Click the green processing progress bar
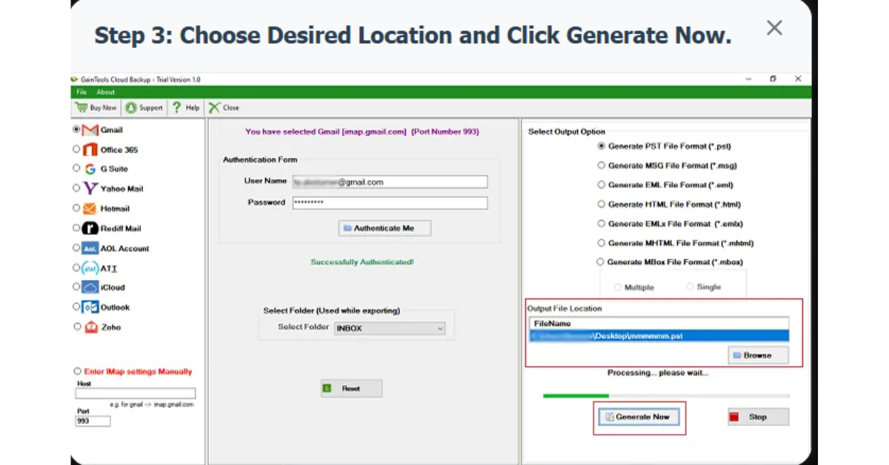Image resolution: width=889 pixels, height=465 pixels. click(665, 396)
